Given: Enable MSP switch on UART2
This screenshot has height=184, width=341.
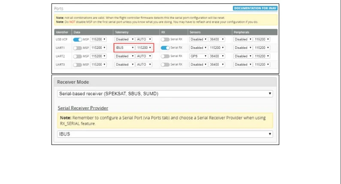Looking at the screenshot, I should point(77,56).
